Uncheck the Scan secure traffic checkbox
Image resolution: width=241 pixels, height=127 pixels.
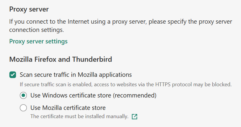tap(13, 75)
